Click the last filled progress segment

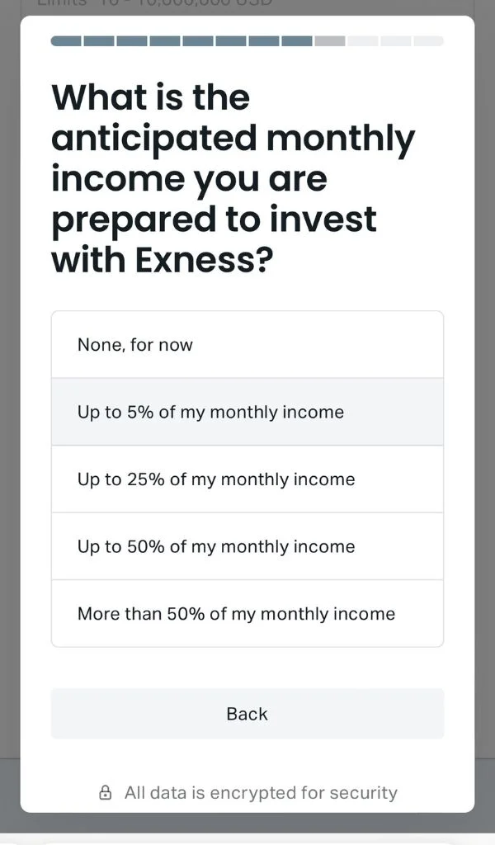(x=299, y=40)
